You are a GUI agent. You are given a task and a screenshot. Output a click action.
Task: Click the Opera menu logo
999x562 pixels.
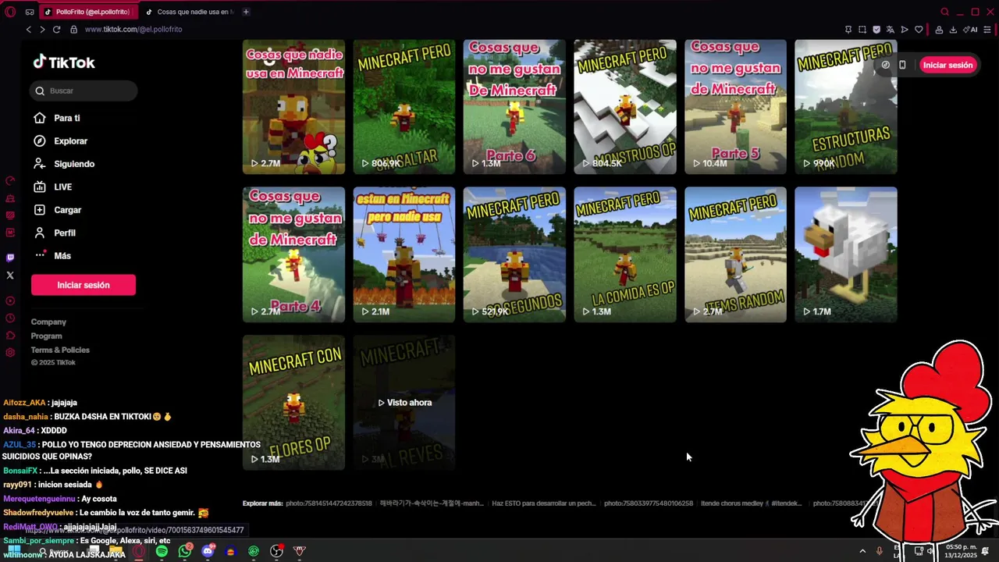9,12
